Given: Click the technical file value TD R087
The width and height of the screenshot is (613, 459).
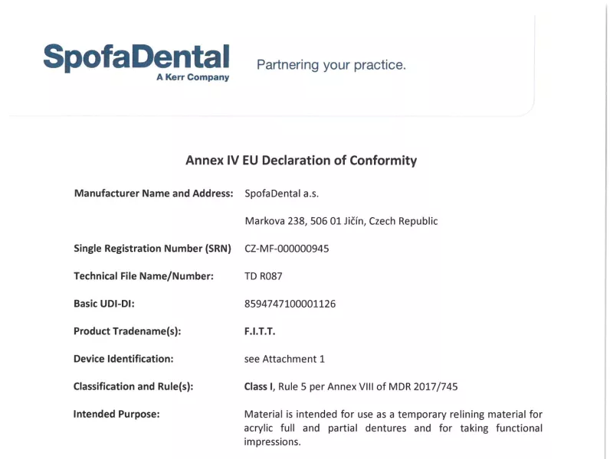Looking at the screenshot, I should (x=263, y=276).
